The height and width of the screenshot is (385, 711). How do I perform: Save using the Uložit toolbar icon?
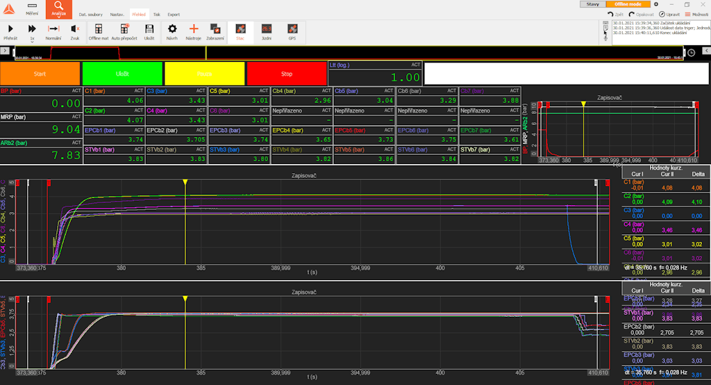tap(149, 32)
